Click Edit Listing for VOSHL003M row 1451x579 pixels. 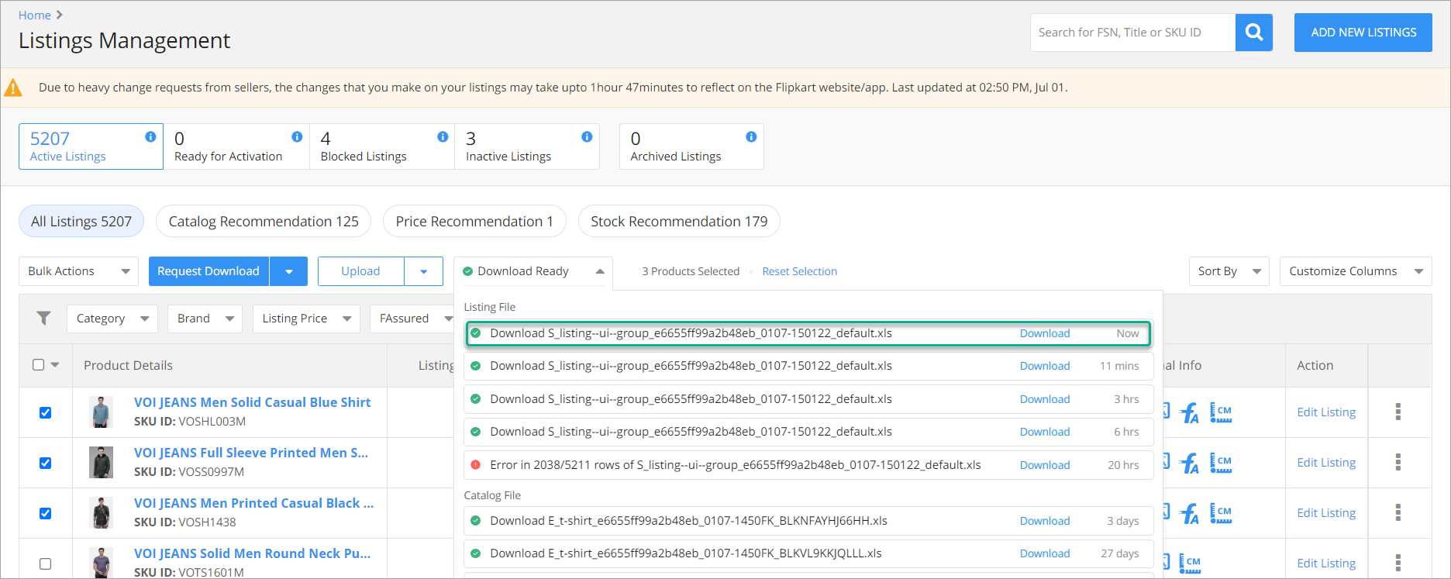click(1326, 412)
